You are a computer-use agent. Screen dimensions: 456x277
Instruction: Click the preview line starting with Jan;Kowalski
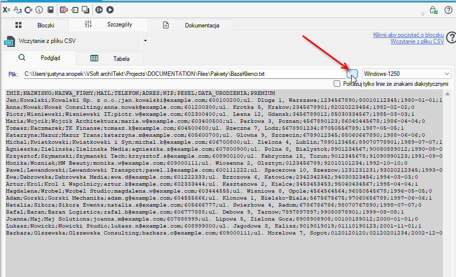tap(224, 100)
